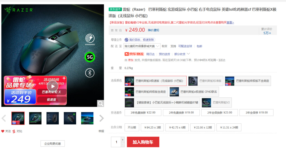286x149 pixels.
Task: Expand delivery address dropdown 湖北襄阳市保康县城关镇
Action: 142,46
